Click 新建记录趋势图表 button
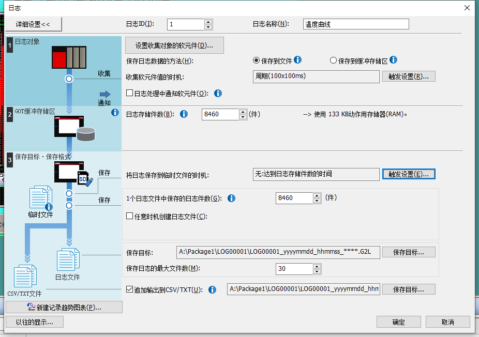Image resolution: width=479 pixels, height=337 pixels. 64,308
